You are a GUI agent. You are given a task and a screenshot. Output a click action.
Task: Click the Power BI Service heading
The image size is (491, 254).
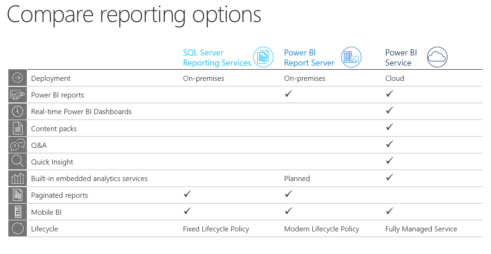[x=401, y=58]
